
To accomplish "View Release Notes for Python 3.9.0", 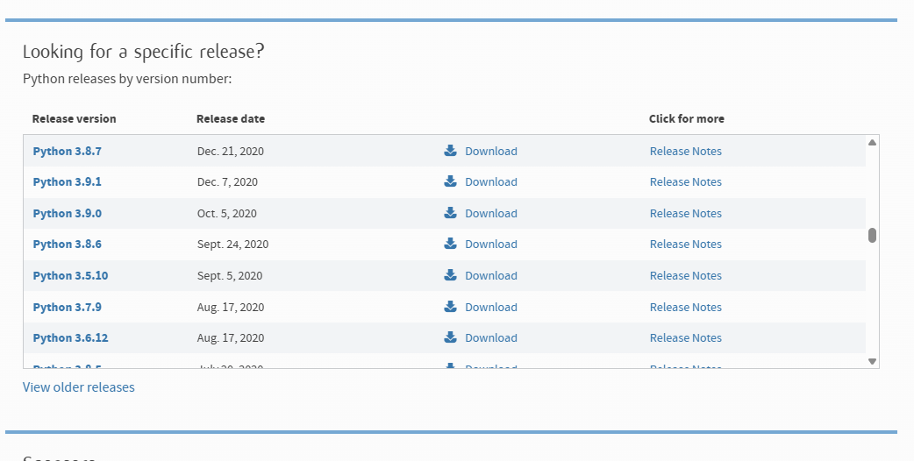I will point(686,214).
